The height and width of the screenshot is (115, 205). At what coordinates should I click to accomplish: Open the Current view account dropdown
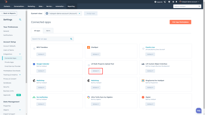point(63,14)
